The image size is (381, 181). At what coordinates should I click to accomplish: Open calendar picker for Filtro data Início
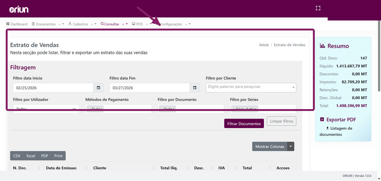click(x=99, y=88)
